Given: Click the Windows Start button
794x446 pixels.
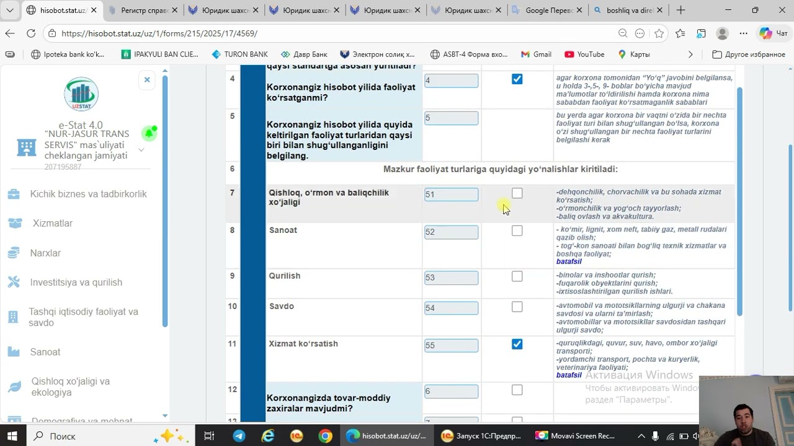Looking at the screenshot, I should click(12, 436).
